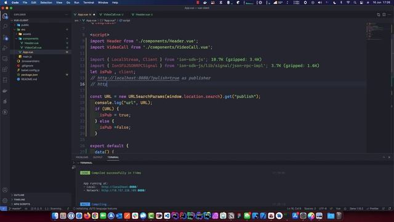Click the editor layout toggle icon
Image resolution: width=394 pixels, height=222 pixels.
point(384,15)
